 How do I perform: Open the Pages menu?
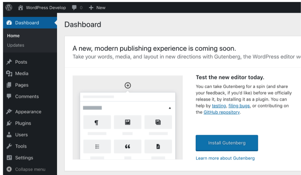[22, 85]
